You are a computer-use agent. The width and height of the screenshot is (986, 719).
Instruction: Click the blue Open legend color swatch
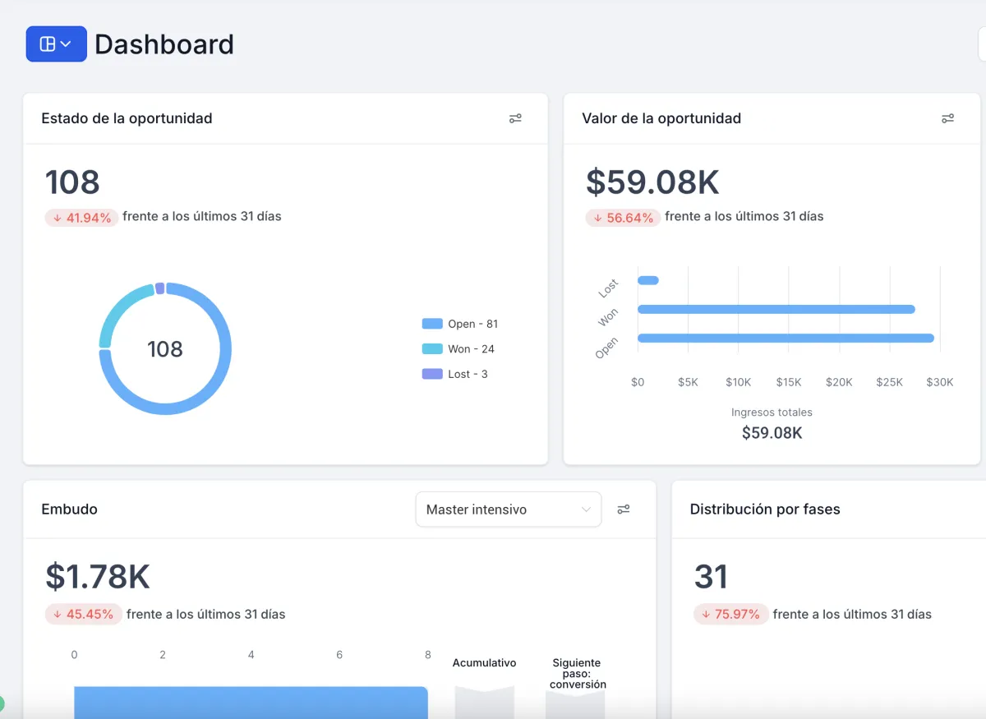[x=432, y=324]
